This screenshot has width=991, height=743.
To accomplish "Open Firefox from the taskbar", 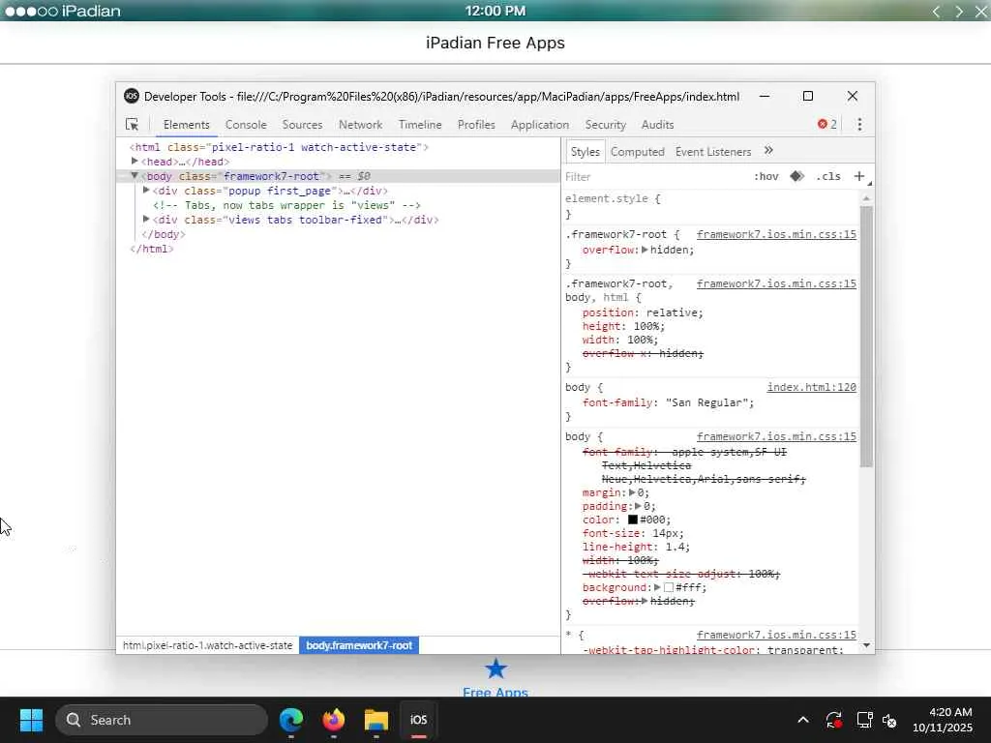I will pos(334,720).
